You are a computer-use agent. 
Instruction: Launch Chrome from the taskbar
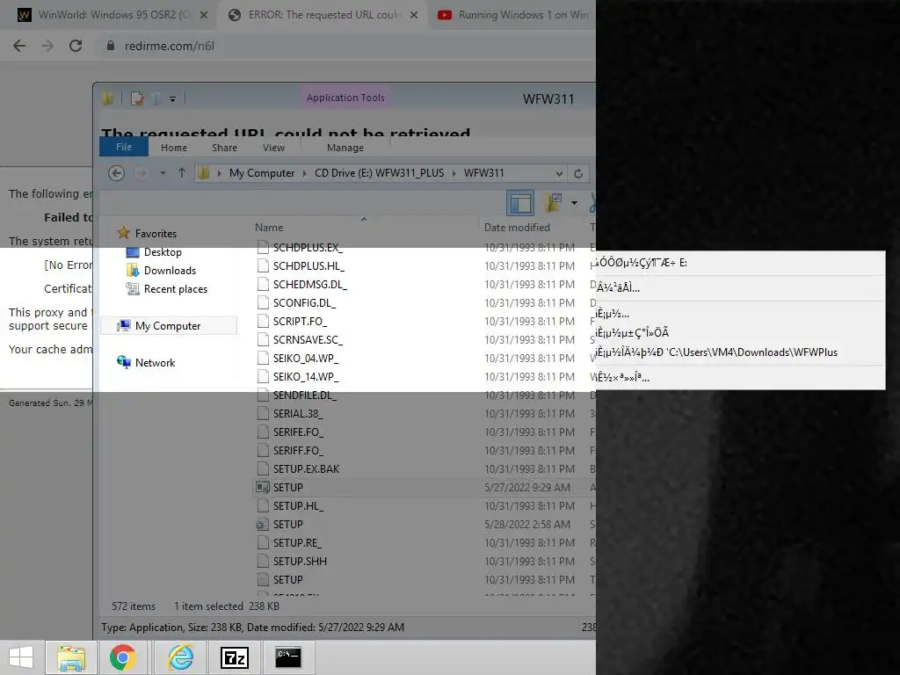(x=123, y=657)
